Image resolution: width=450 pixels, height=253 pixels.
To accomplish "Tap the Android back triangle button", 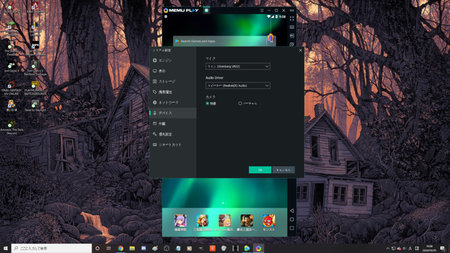I will pos(292,210).
